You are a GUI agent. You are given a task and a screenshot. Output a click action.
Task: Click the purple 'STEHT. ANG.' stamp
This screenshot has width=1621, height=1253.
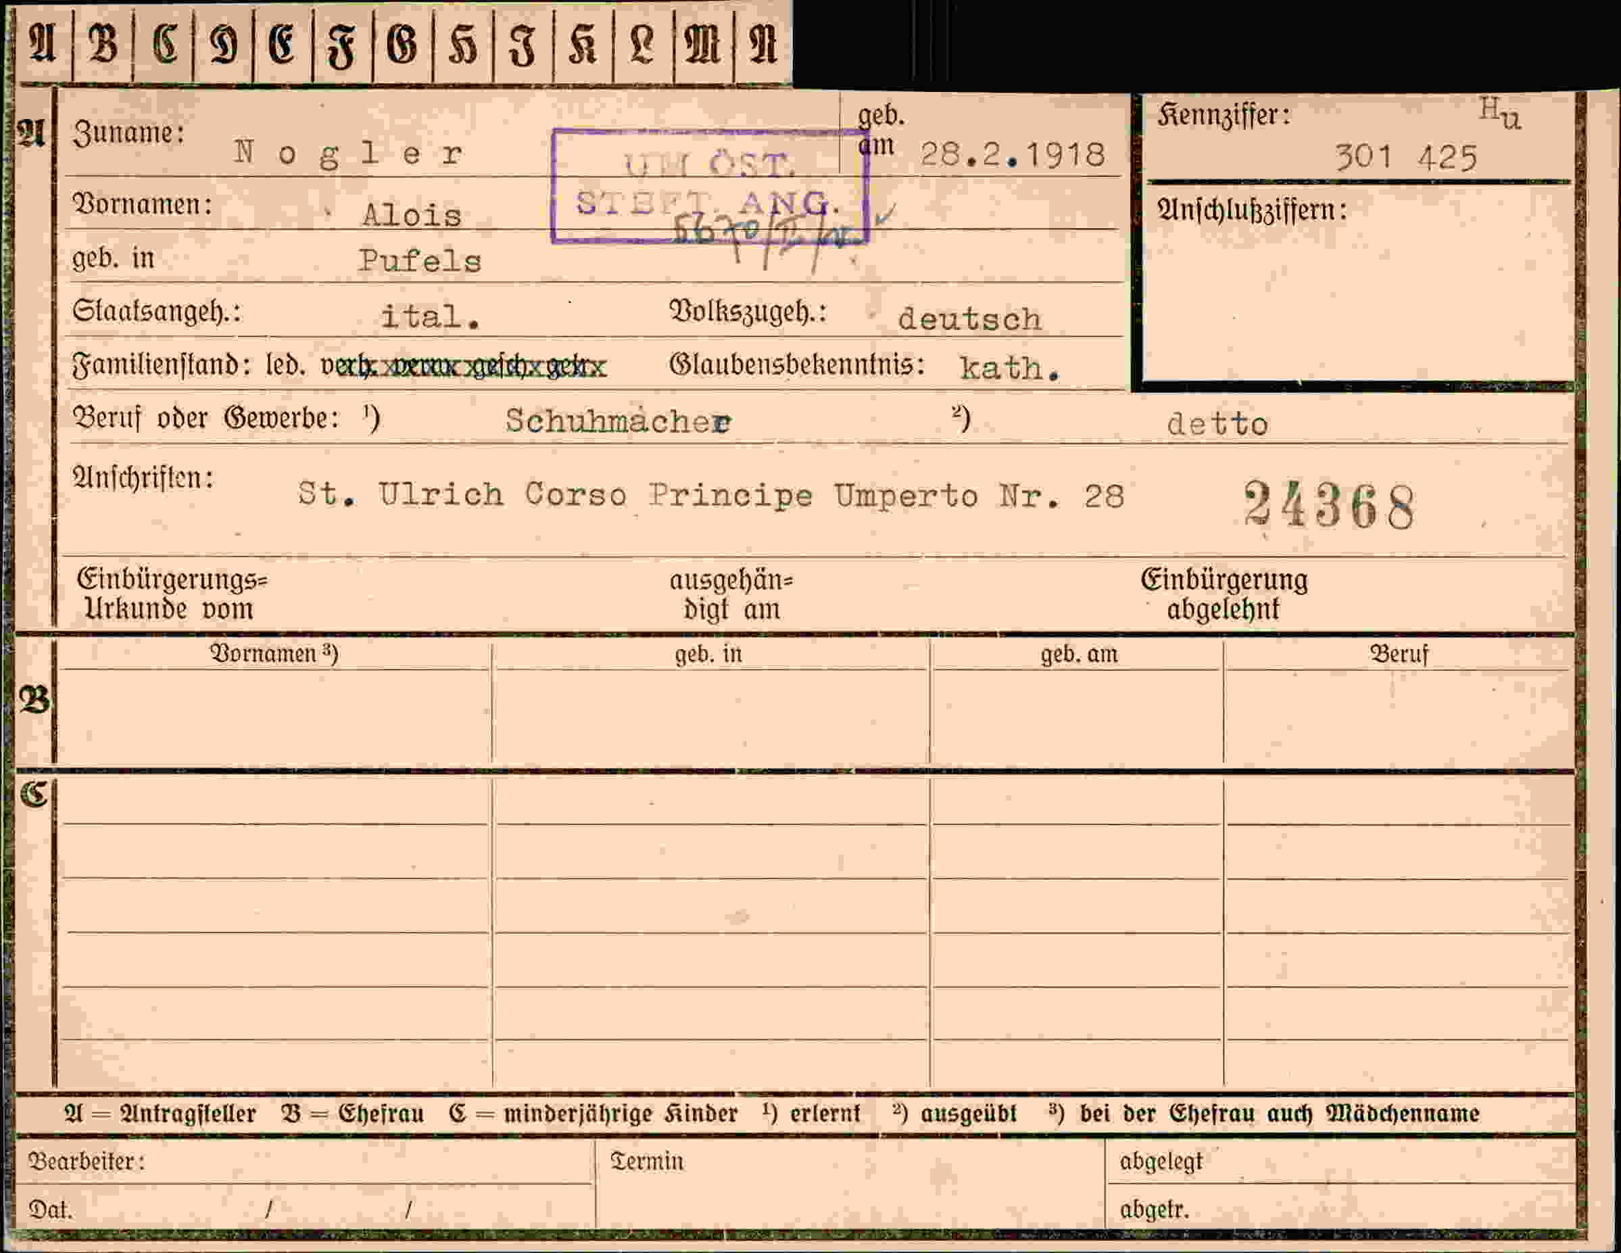point(710,187)
